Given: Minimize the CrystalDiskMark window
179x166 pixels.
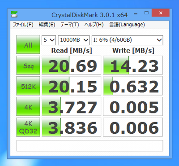Looking at the screenshot, I should click(136, 14).
